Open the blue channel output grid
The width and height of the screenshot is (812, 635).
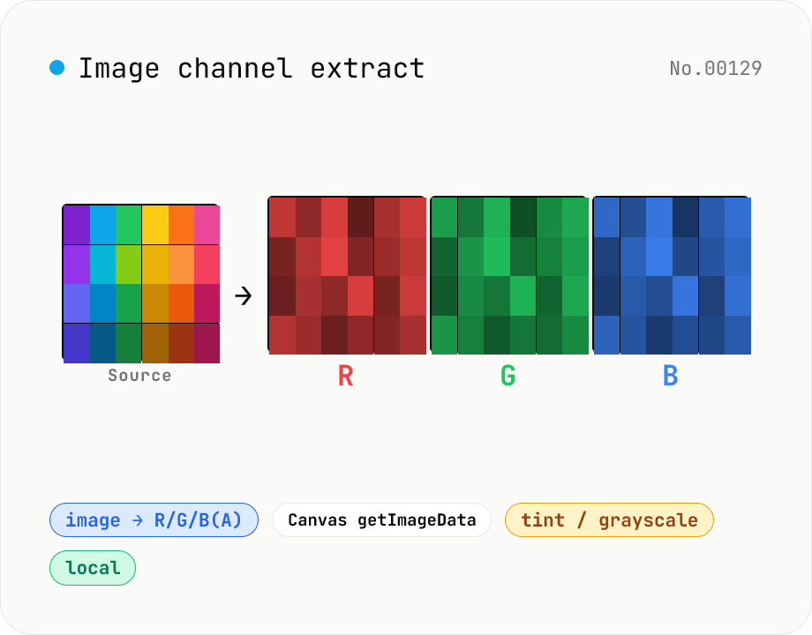[672, 275]
